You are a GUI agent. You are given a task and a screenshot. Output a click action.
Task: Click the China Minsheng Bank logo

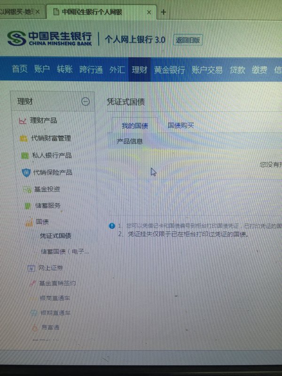tap(50, 39)
